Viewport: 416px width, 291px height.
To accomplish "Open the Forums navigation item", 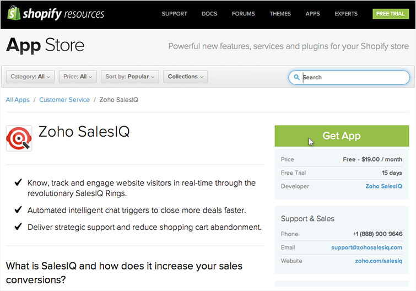I will 244,14.
